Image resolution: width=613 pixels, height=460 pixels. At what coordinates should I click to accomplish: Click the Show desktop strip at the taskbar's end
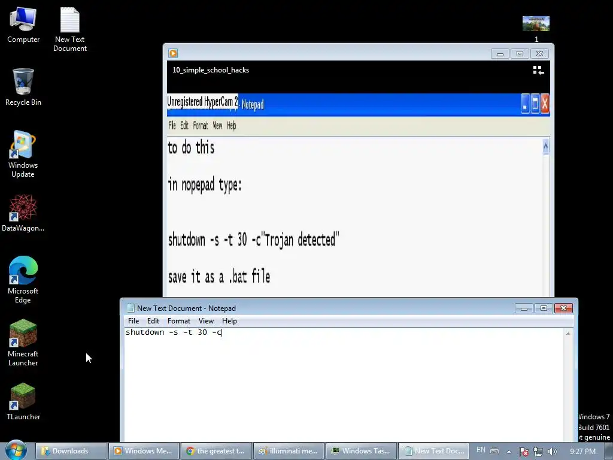(609, 451)
